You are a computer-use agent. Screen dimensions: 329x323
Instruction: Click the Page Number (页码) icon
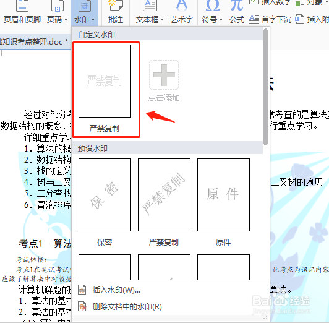click(x=58, y=6)
